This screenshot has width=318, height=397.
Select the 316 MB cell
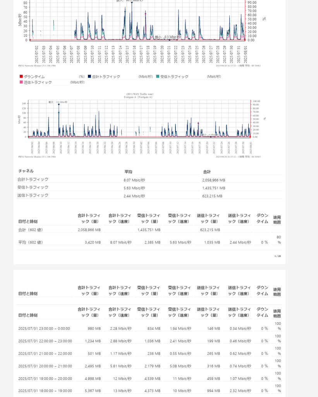tap(213, 366)
